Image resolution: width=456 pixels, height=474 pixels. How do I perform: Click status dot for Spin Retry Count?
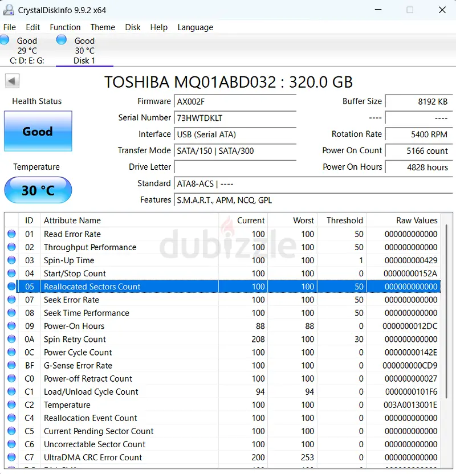[11, 339]
